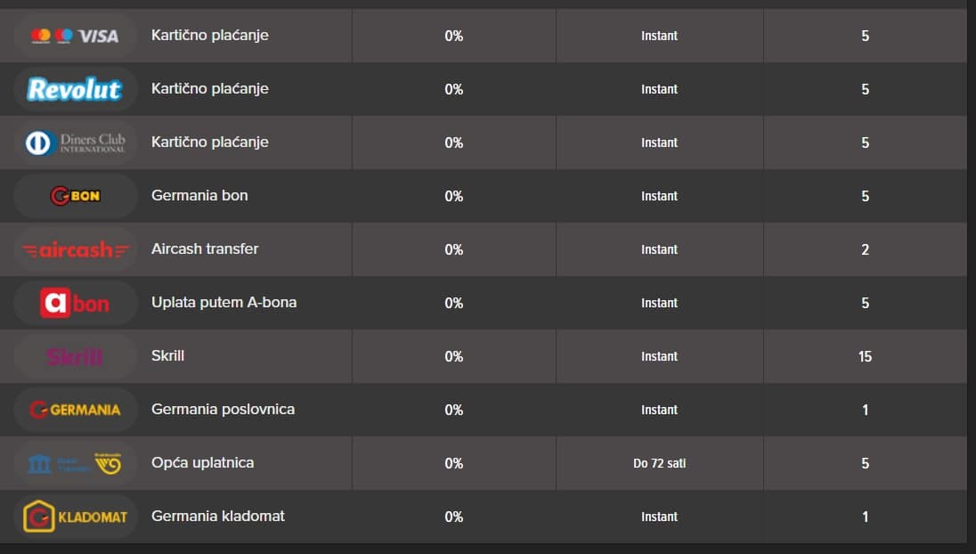Select the Skrill text label
Viewport: 976px width, 554px height.
point(168,356)
